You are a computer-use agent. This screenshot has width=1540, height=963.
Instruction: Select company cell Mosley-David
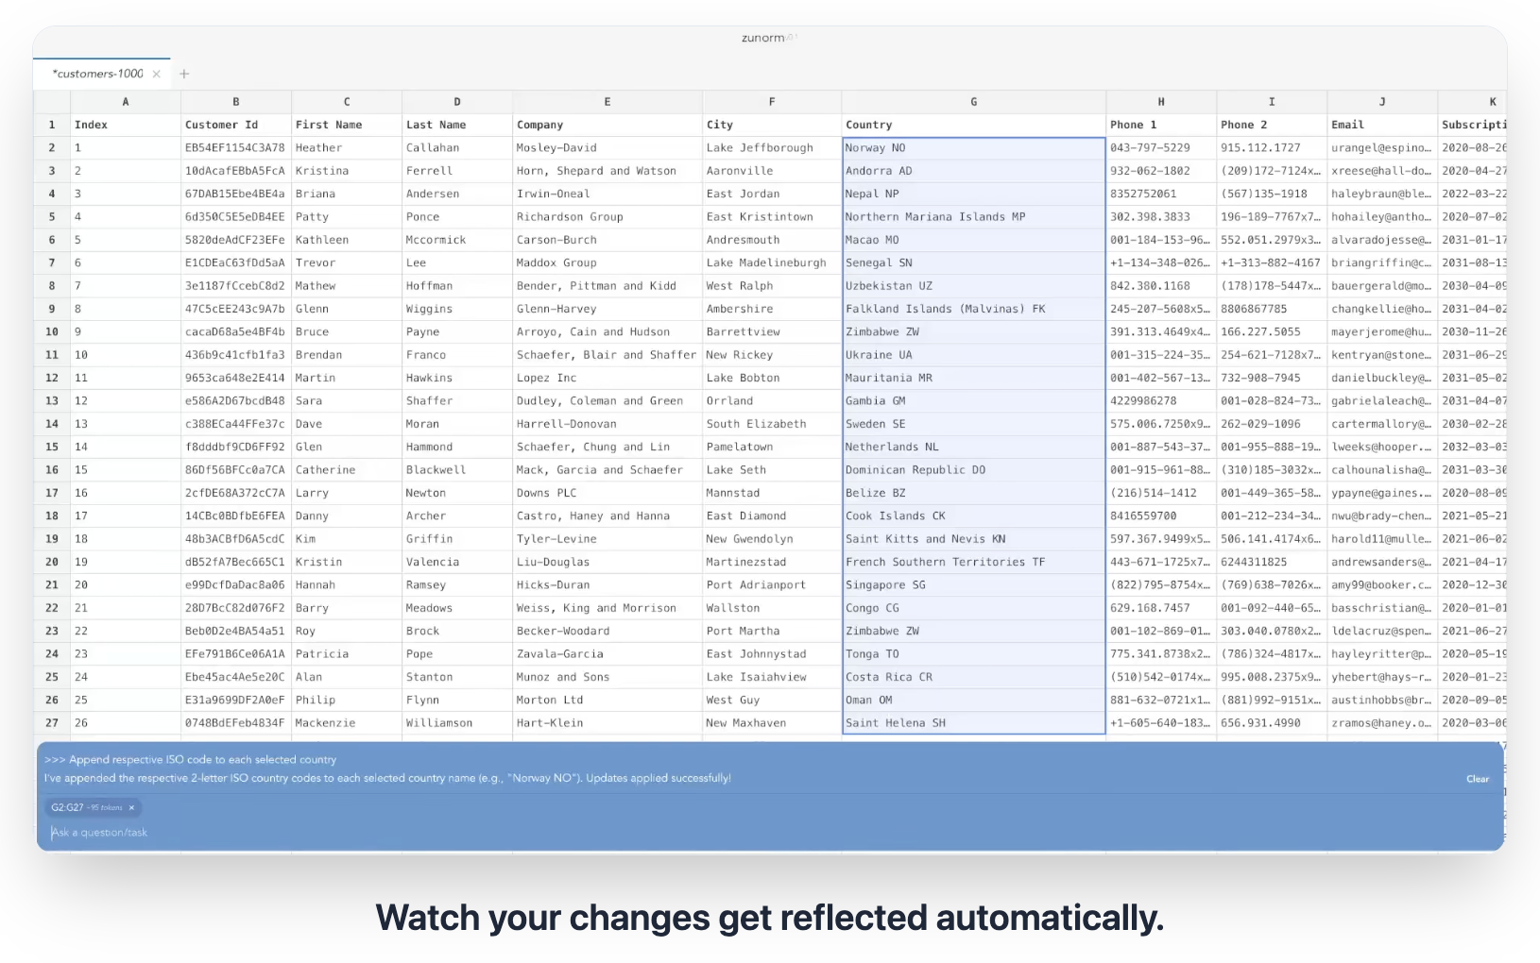coord(607,148)
